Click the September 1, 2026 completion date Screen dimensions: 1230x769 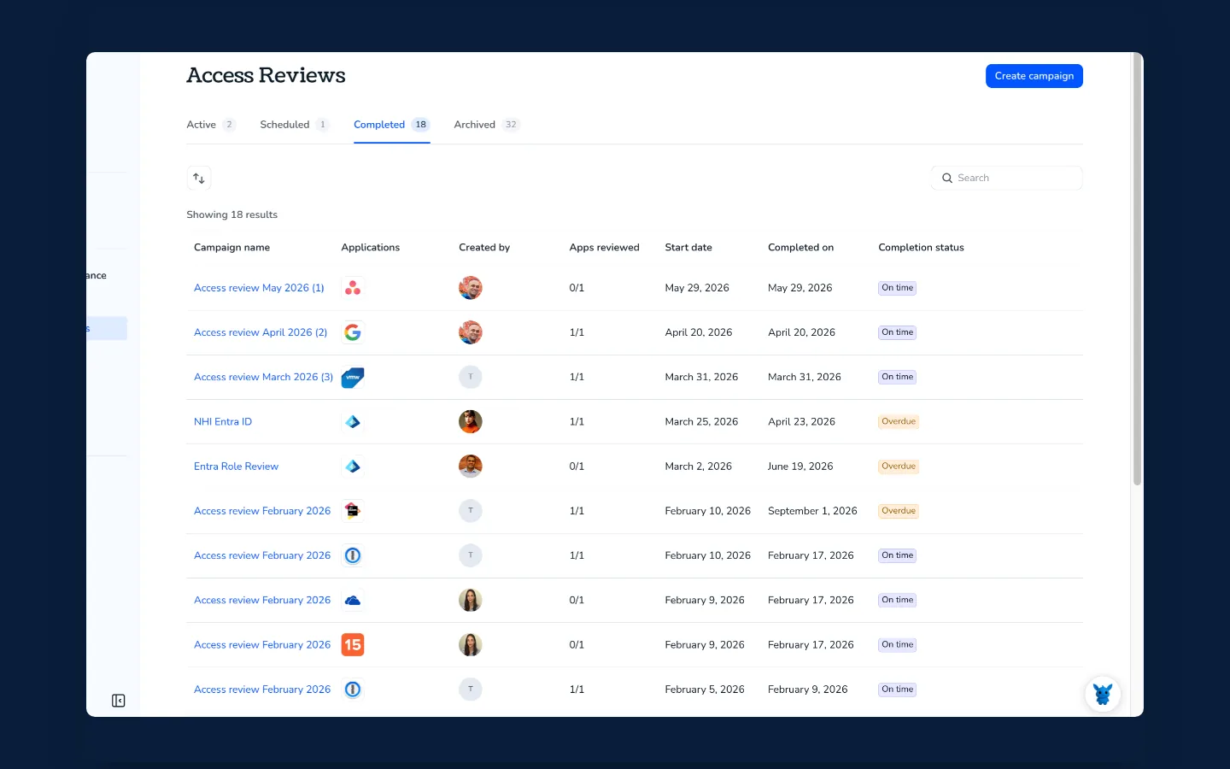[x=812, y=511]
